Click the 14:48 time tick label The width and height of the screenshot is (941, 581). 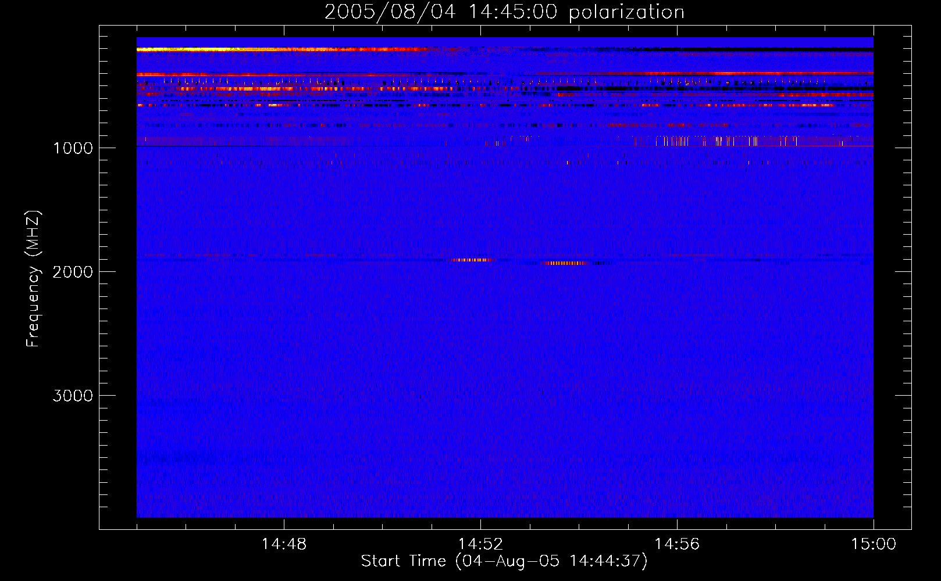tap(284, 544)
